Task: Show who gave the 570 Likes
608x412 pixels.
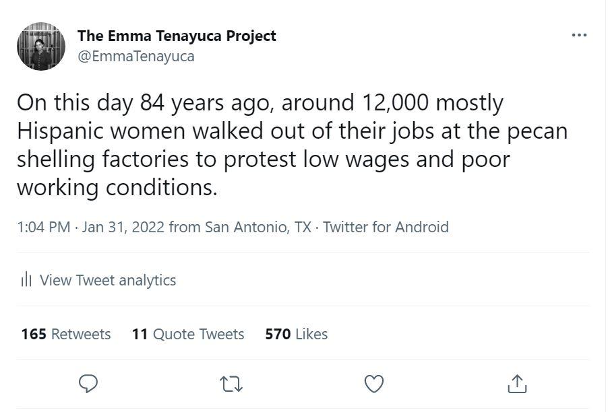Action: click(x=297, y=334)
